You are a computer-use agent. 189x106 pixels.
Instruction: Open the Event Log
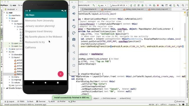tap(179, 101)
